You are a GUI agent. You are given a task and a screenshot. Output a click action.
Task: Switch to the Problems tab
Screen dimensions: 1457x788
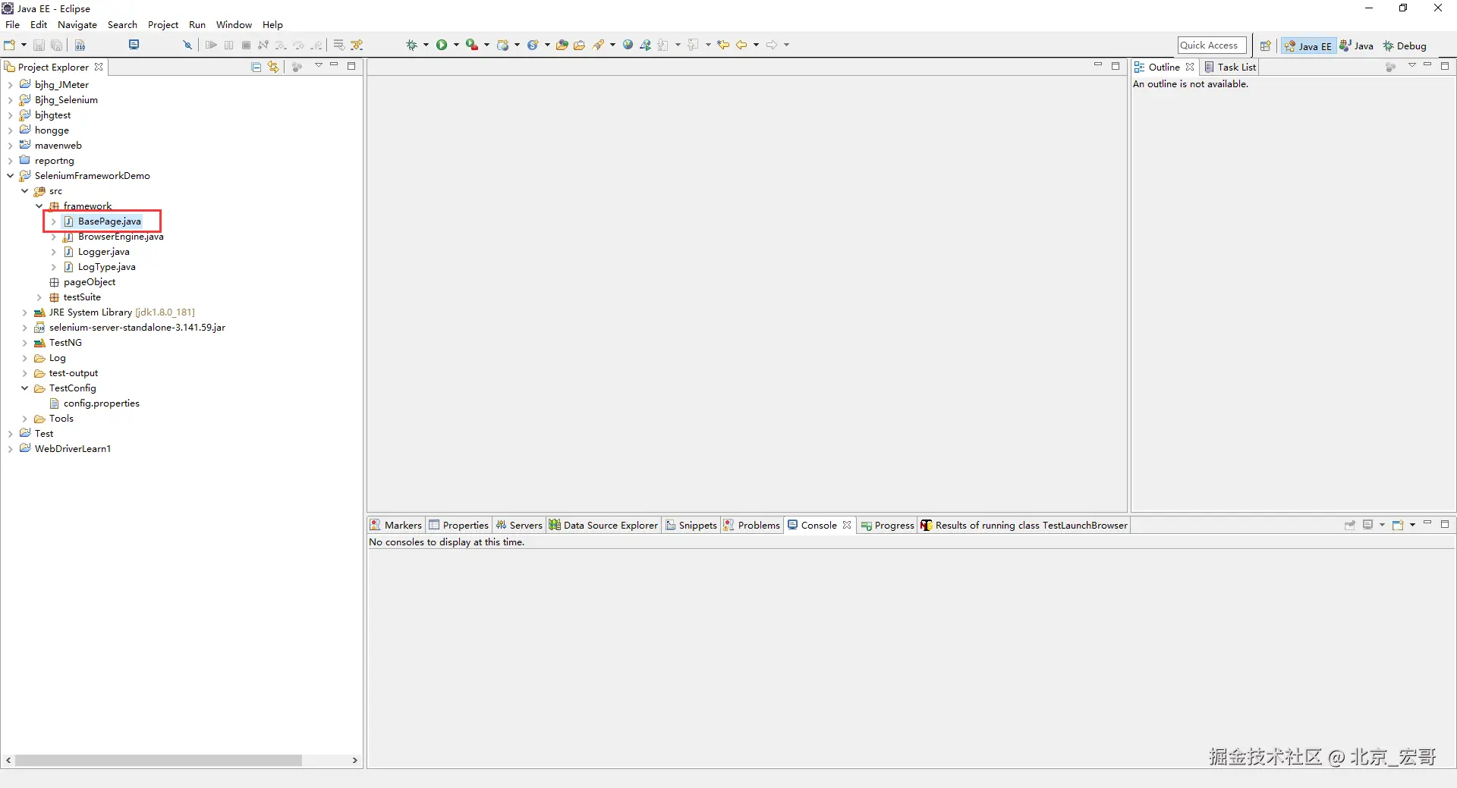click(x=752, y=525)
